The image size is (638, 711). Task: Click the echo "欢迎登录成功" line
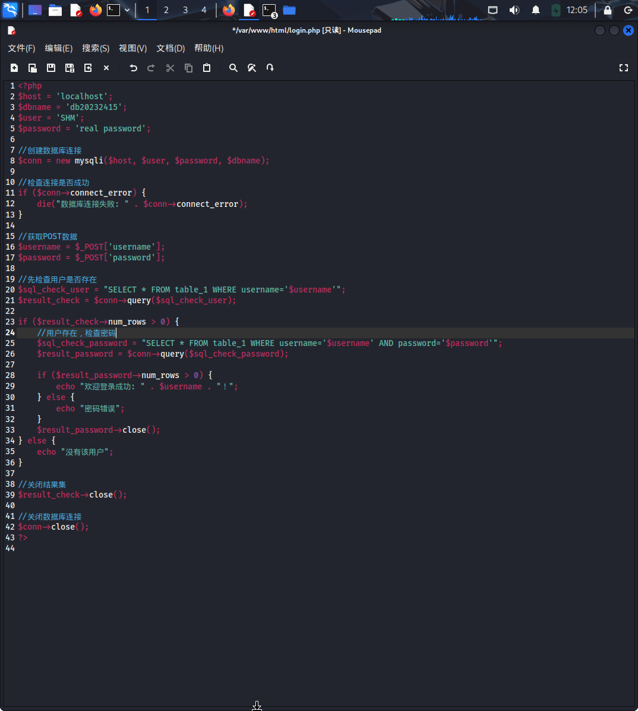(x=147, y=386)
